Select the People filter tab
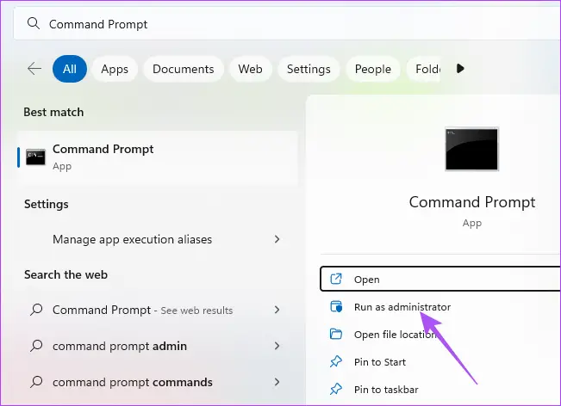 [372, 69]
